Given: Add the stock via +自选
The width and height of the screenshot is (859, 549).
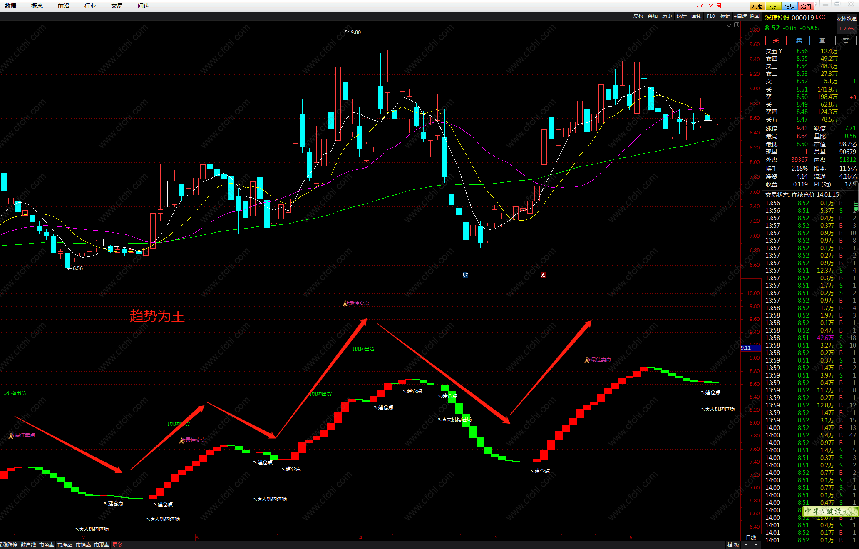Looking at the screenshot, I should (x=740, y=16).
